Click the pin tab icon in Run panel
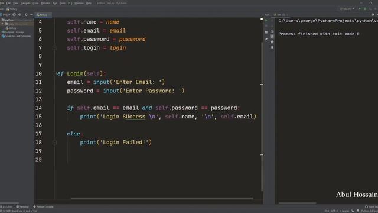This screenshot has width=378, height=213. pos(266,39)
